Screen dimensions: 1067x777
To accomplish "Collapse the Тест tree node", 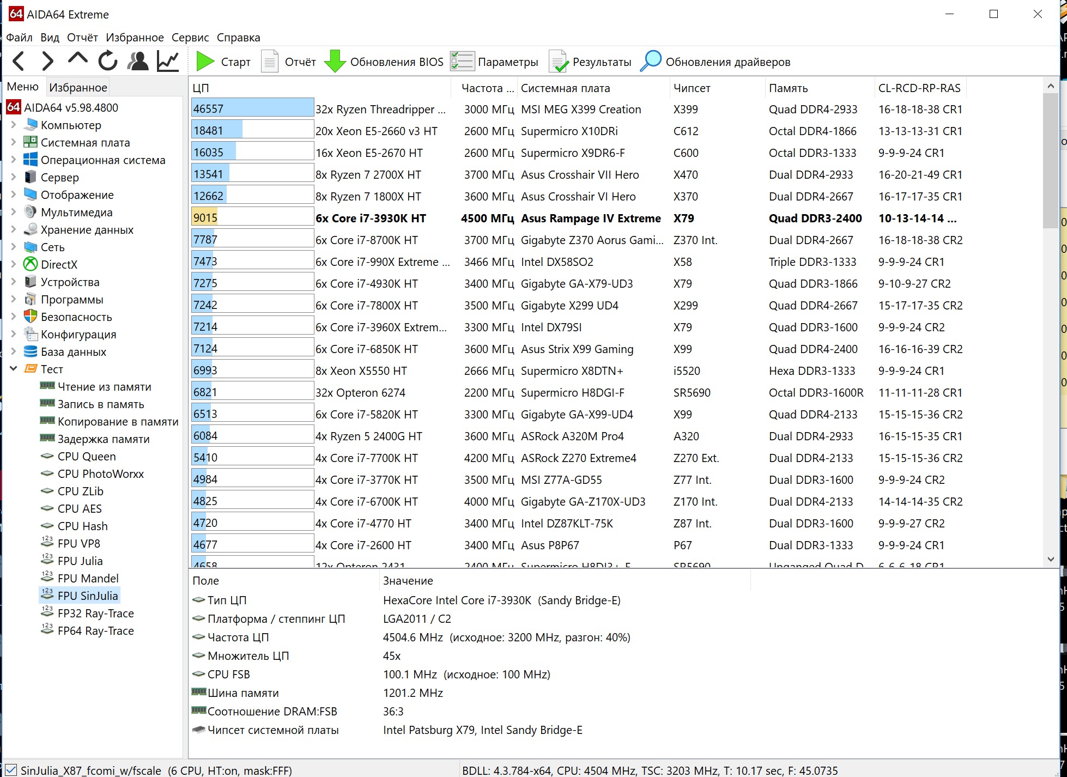I will (14, 369).
